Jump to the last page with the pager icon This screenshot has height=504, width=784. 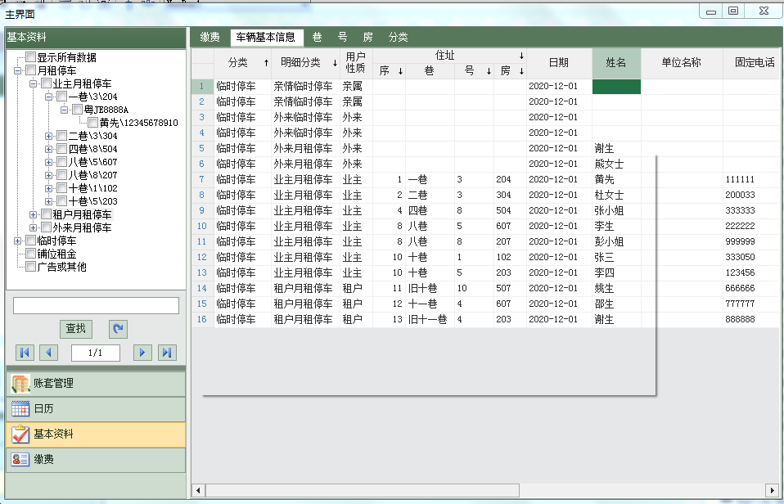point(167,353)
